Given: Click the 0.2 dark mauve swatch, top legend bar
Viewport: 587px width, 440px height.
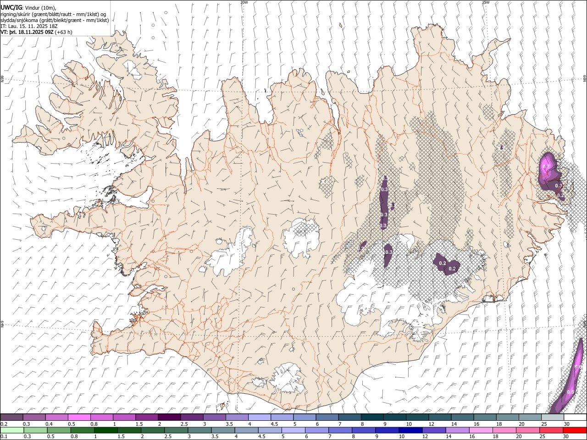Looking at the screenshot, I should [11, 417].
